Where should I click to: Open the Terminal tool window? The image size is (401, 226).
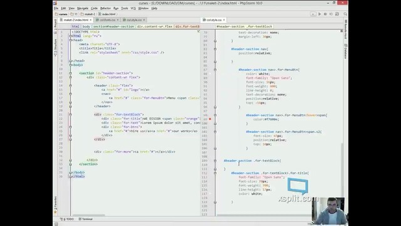click(x=86, y=219)
